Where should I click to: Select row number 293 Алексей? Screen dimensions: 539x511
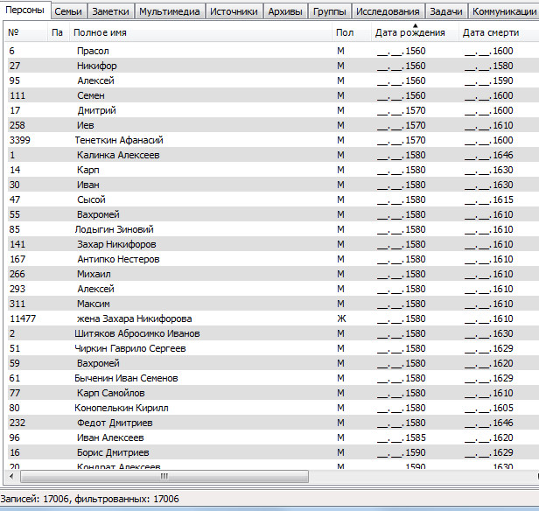[x=271, y=289]
